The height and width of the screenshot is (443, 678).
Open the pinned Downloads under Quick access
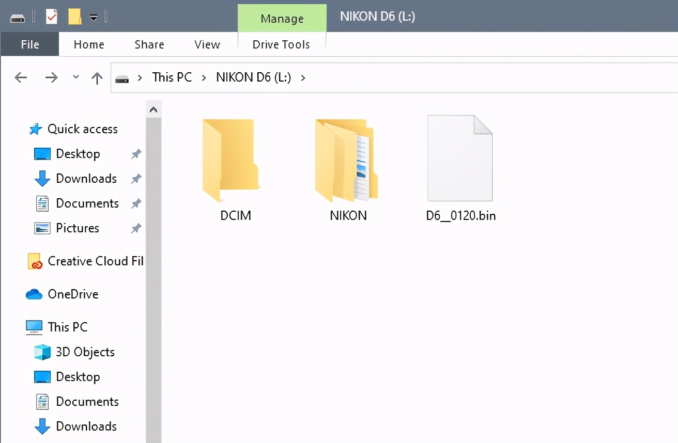coord(75,179)
